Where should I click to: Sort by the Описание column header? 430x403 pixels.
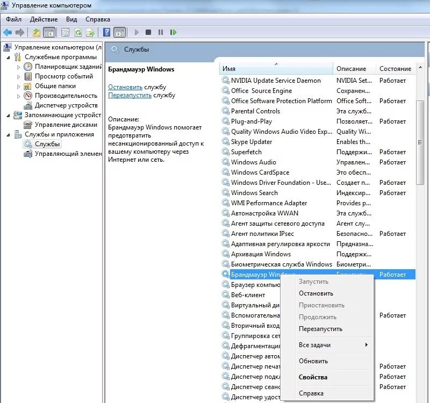coord(354,69)
